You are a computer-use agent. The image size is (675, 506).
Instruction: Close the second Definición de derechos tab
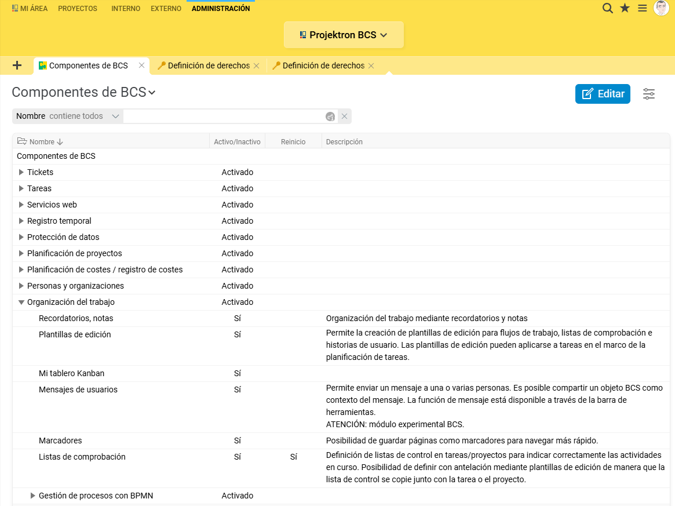371,66
